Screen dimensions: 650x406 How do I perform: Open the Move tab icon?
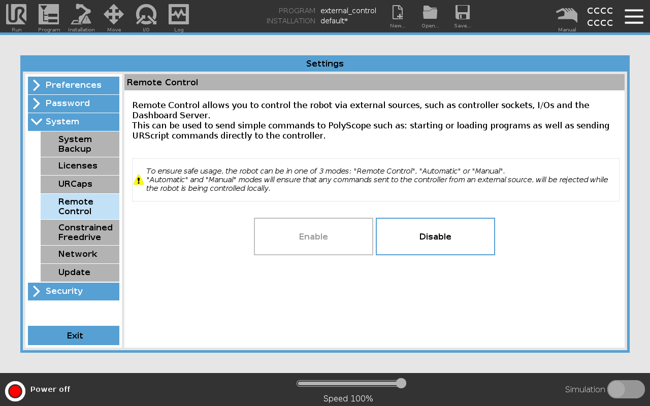coord(114,15)
